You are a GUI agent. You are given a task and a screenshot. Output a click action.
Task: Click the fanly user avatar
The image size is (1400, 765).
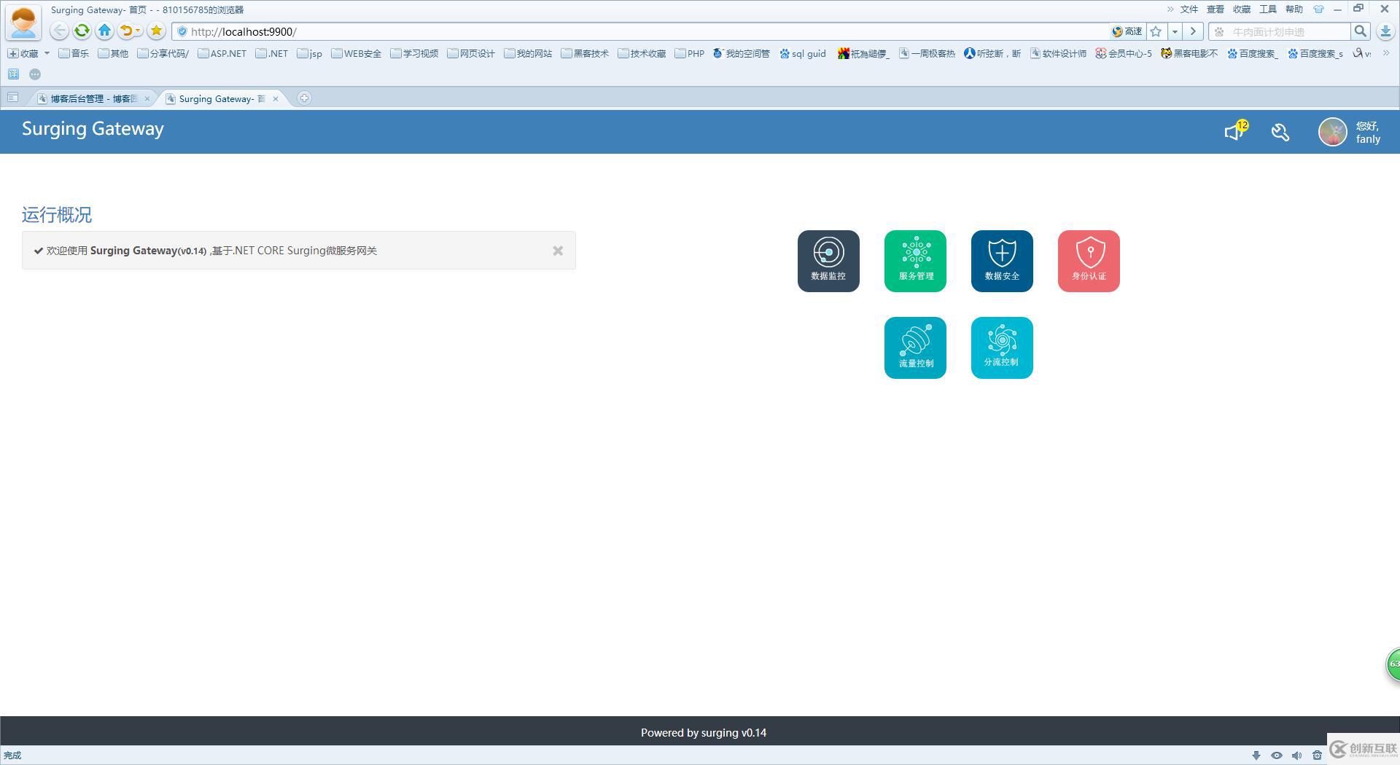pyautogui.click(x=1332, y=132)
